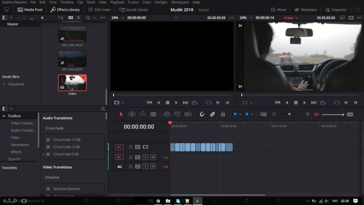Open the Effects Library panel
The image size is (364, 205).
coord(65,10)
